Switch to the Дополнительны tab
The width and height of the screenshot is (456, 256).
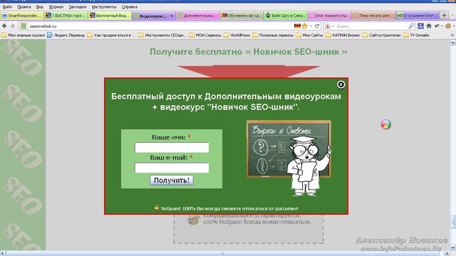tap(197, 16)
